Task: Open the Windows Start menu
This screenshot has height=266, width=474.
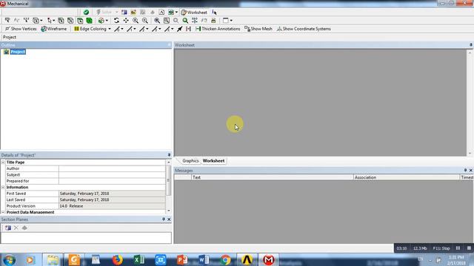Action: click(10, 259)
